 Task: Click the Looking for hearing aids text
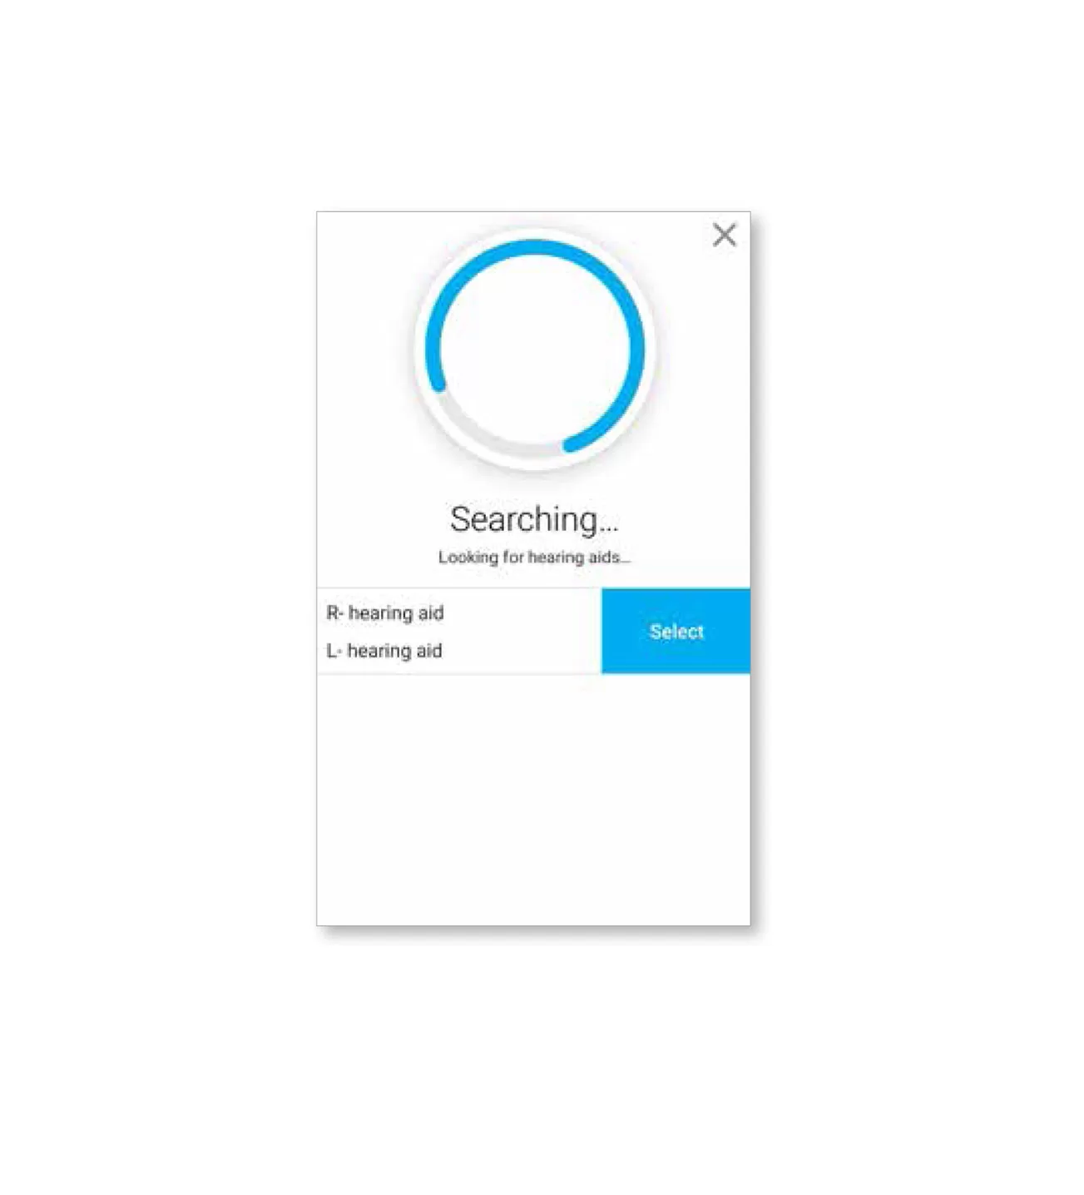[534, 557]
